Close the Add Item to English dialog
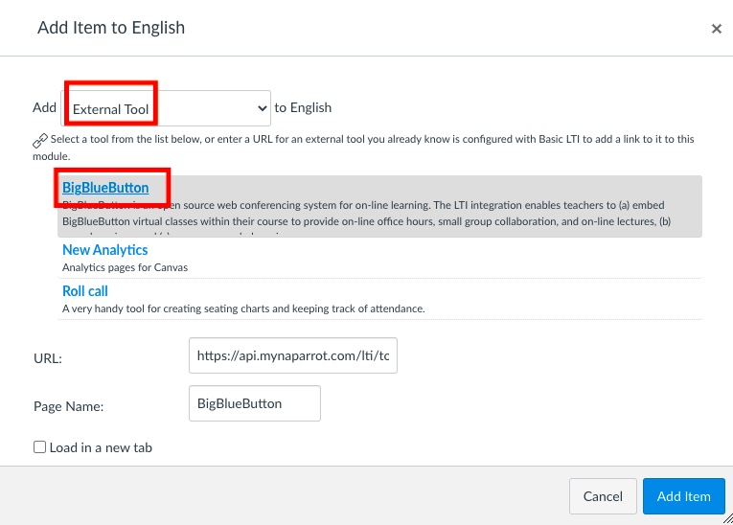 [716, 29]
